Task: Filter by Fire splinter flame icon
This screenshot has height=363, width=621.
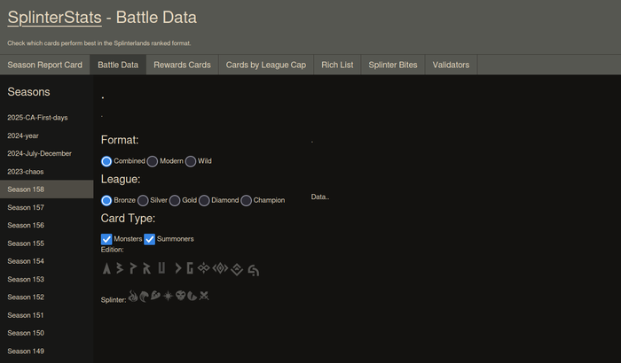Action: (133, 296)
